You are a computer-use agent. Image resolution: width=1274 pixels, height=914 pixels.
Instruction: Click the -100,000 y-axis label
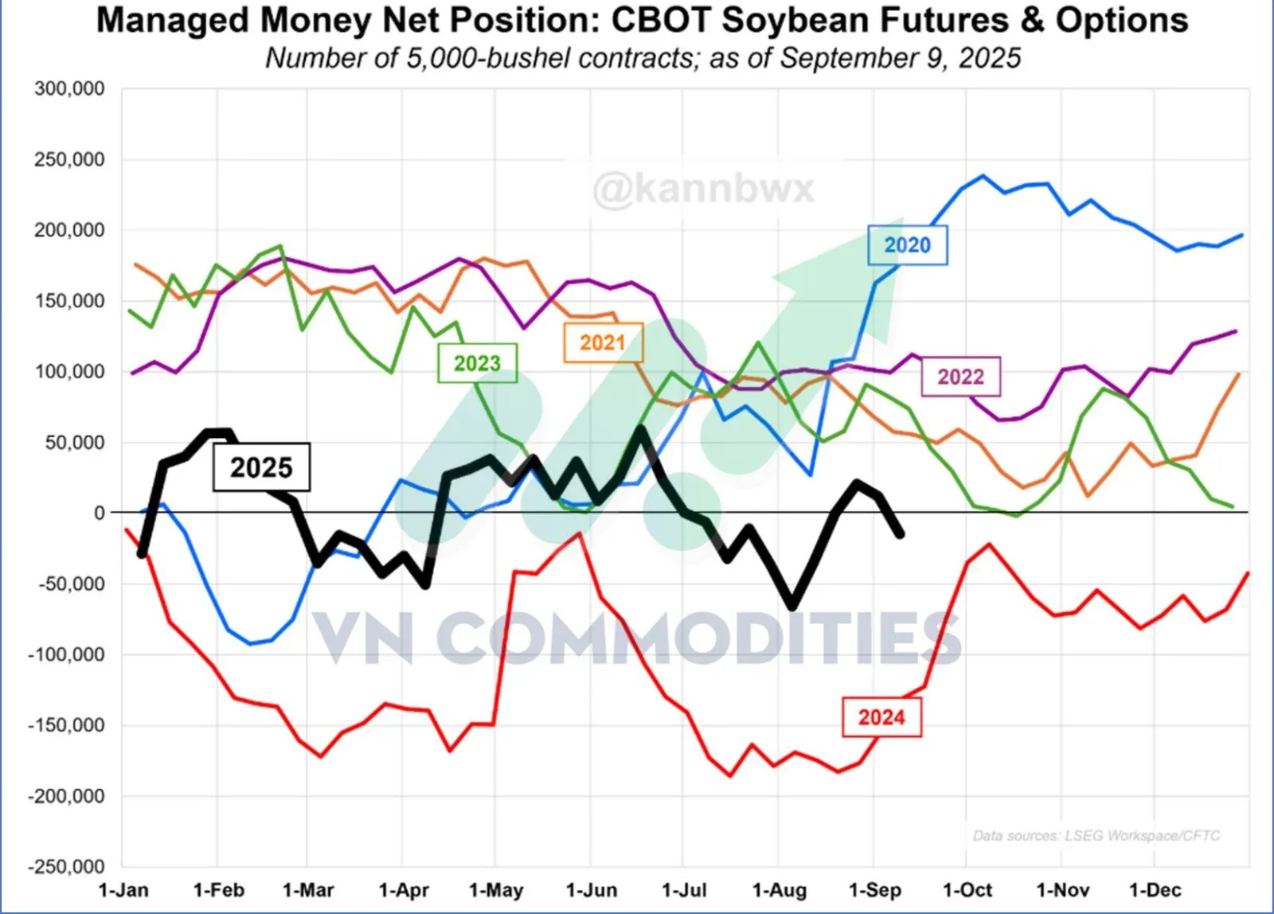tap(66, 654)
